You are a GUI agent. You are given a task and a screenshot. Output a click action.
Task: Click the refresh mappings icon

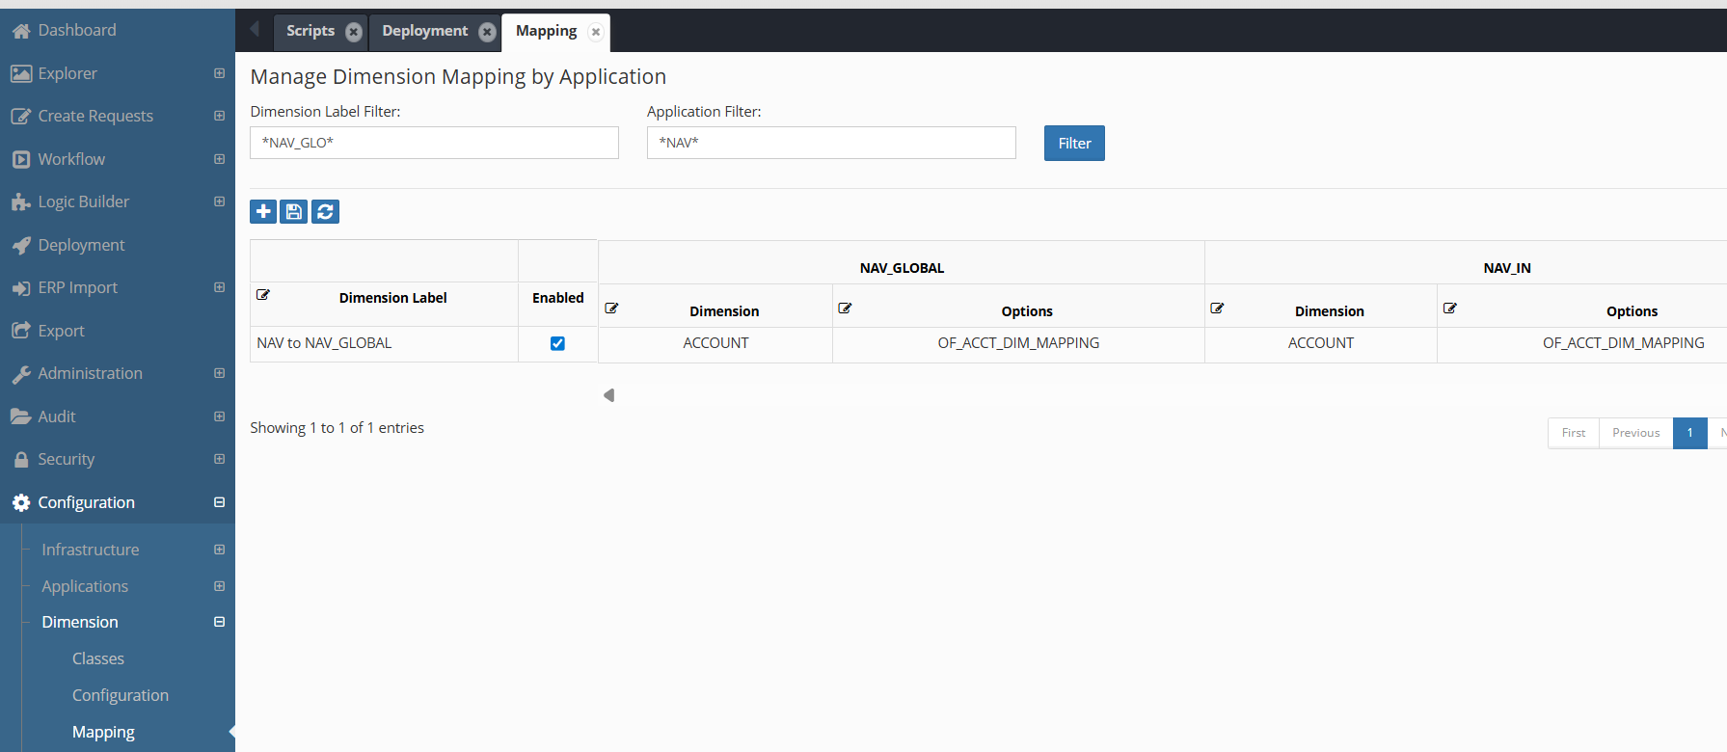point(325,211)
